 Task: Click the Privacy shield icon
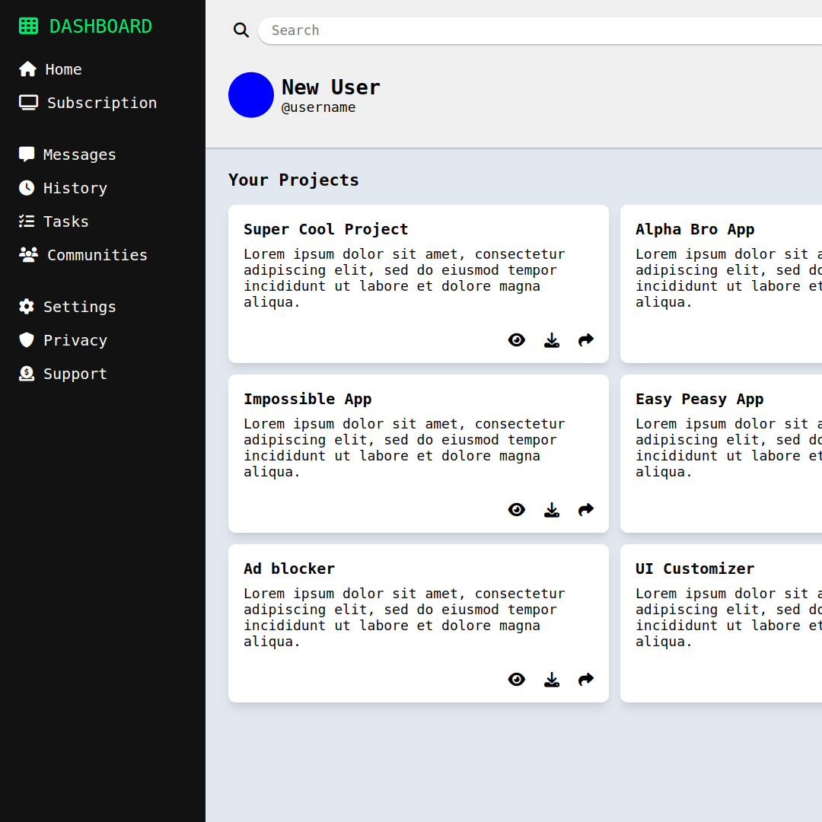click(27, 339)
